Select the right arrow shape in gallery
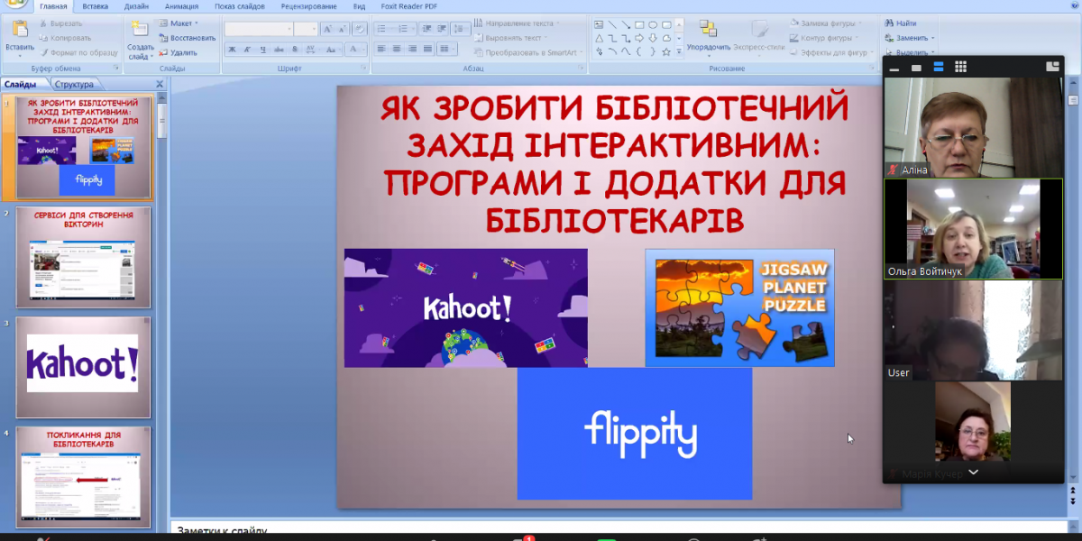The image size is (1082, 541). tap(639, 38)
